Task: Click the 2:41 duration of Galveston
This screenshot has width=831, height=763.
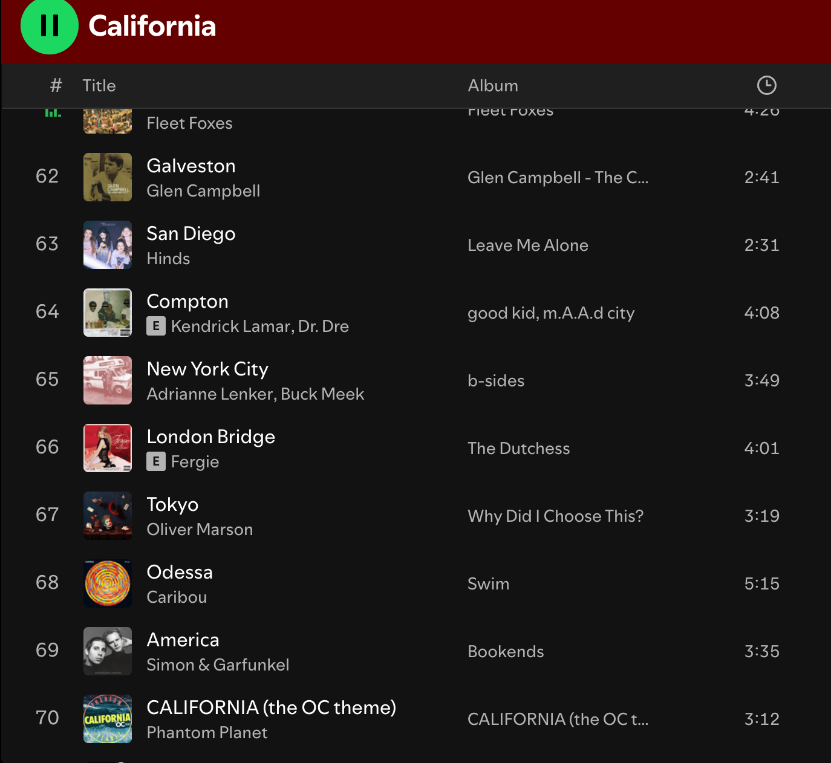Action: 762,178
